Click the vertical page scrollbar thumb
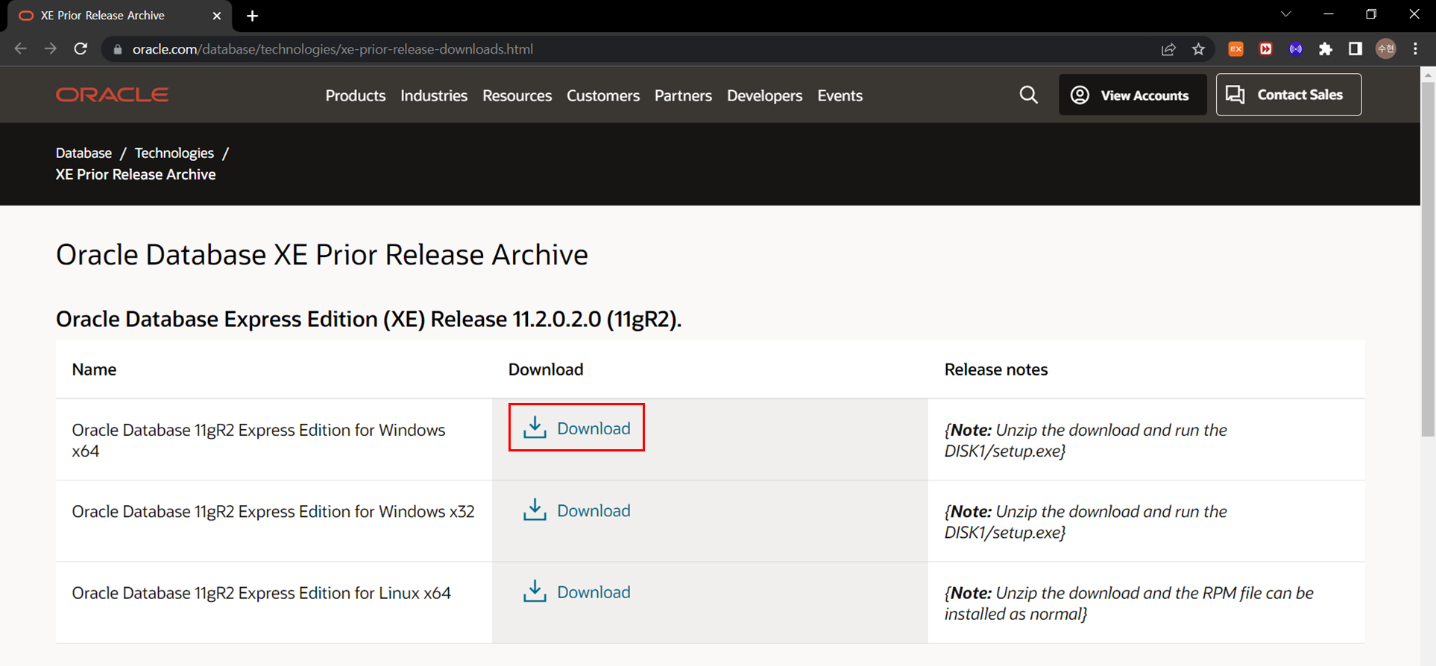Viewport: 1436px width, 666px height. click(1428, 259)
